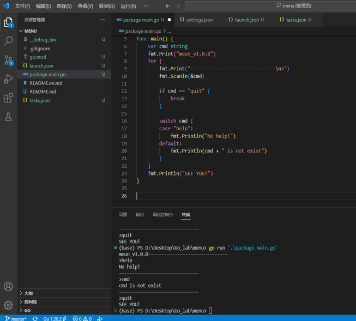Expand the 时间线 timeline section
This screenshot has width=356, height=321.
(30, 302)
